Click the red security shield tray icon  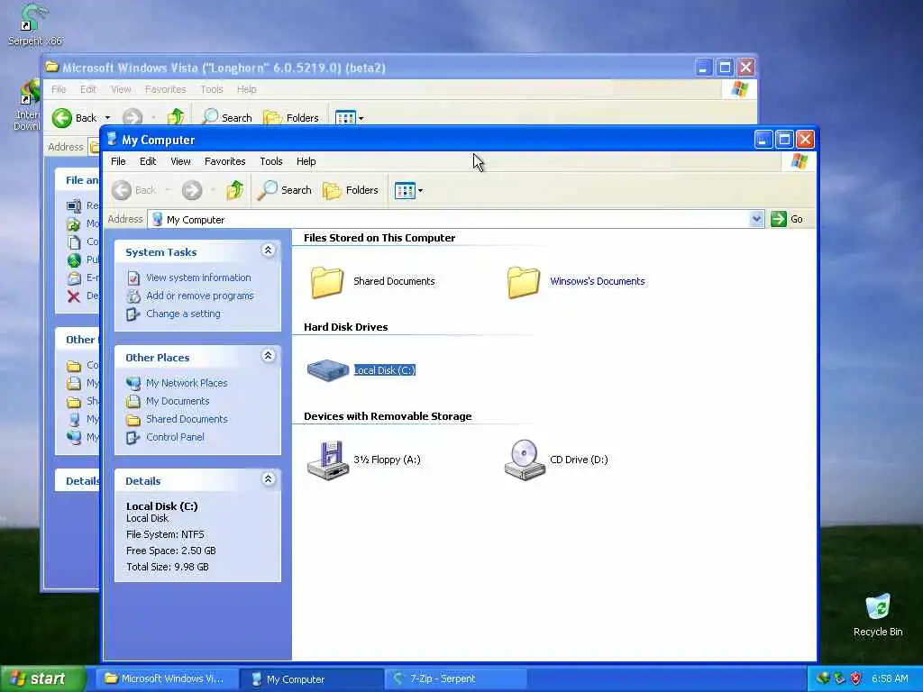(856, 679)
